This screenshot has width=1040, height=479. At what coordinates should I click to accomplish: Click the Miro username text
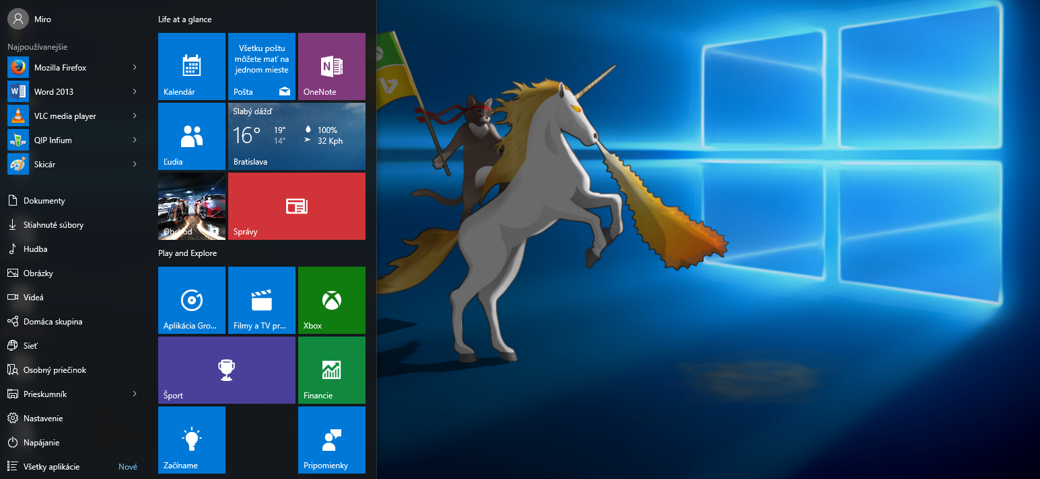click(x=42, y=19)
